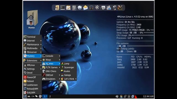Select Reboot in the main menu

coord(33,81)
